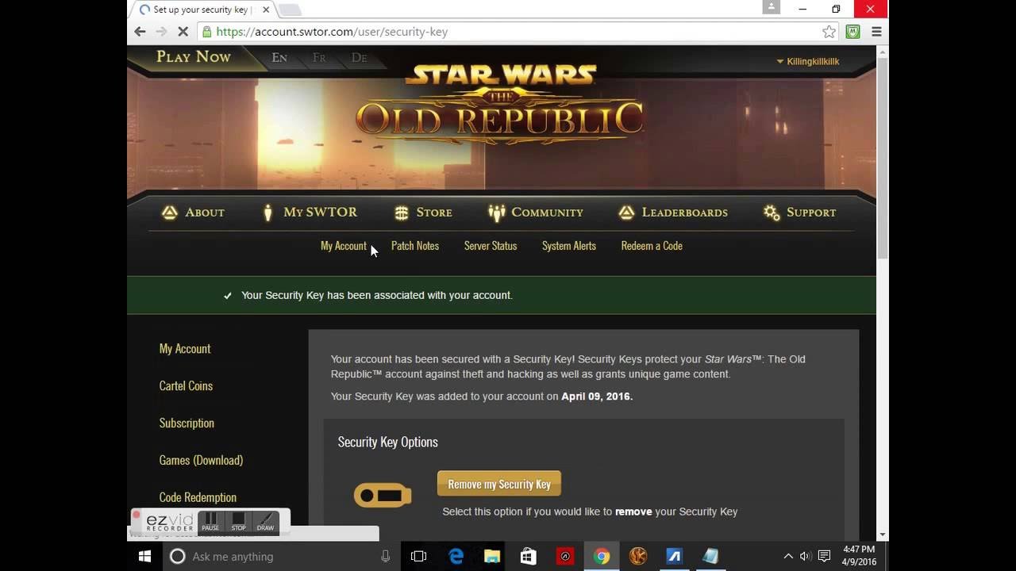The image size is (1016, 571).
Task: Click Leaderboards triangle icon
Action: 626,213
